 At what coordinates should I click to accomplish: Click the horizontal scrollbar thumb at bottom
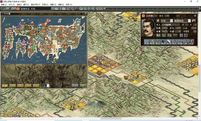111,119
